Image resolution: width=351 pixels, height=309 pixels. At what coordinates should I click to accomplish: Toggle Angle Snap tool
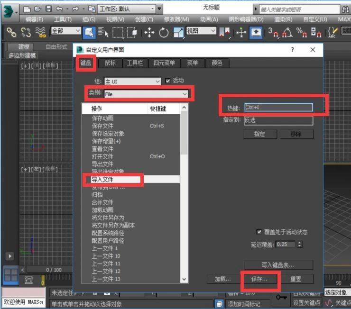287,33
